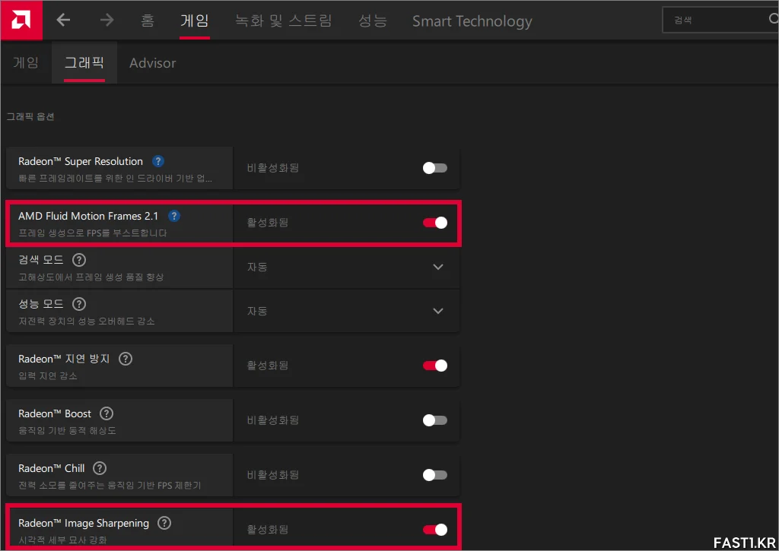Open help icon for Radeon Chill

coord(100,468)
